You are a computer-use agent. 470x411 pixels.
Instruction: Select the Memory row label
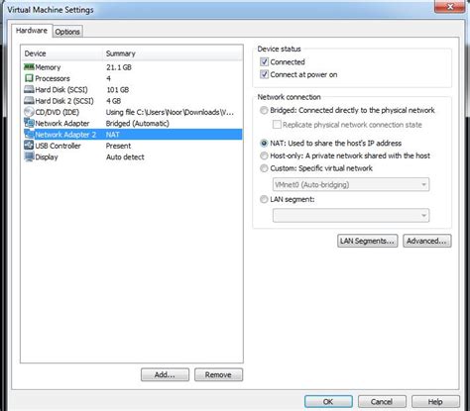point(48,67)
